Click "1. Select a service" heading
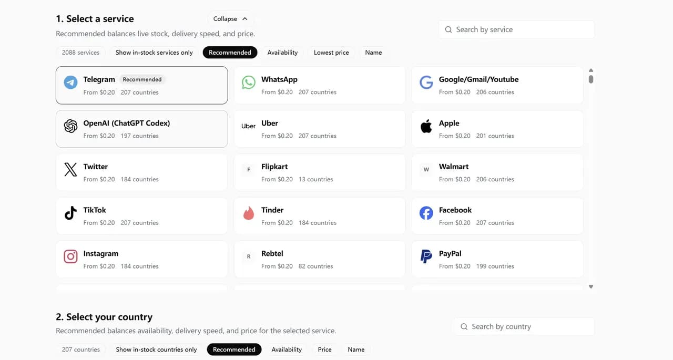The width and height of the screenshot is (673, 360). coord(95,19)
